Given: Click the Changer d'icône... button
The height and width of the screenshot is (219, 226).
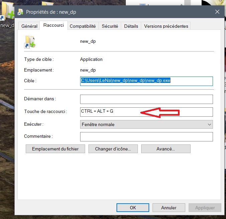Looking at the screenshot, I should [113, 149].
